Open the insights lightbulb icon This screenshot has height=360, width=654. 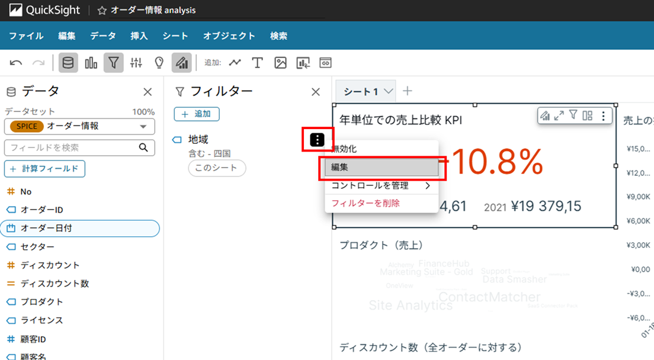[x=159, y=63]
